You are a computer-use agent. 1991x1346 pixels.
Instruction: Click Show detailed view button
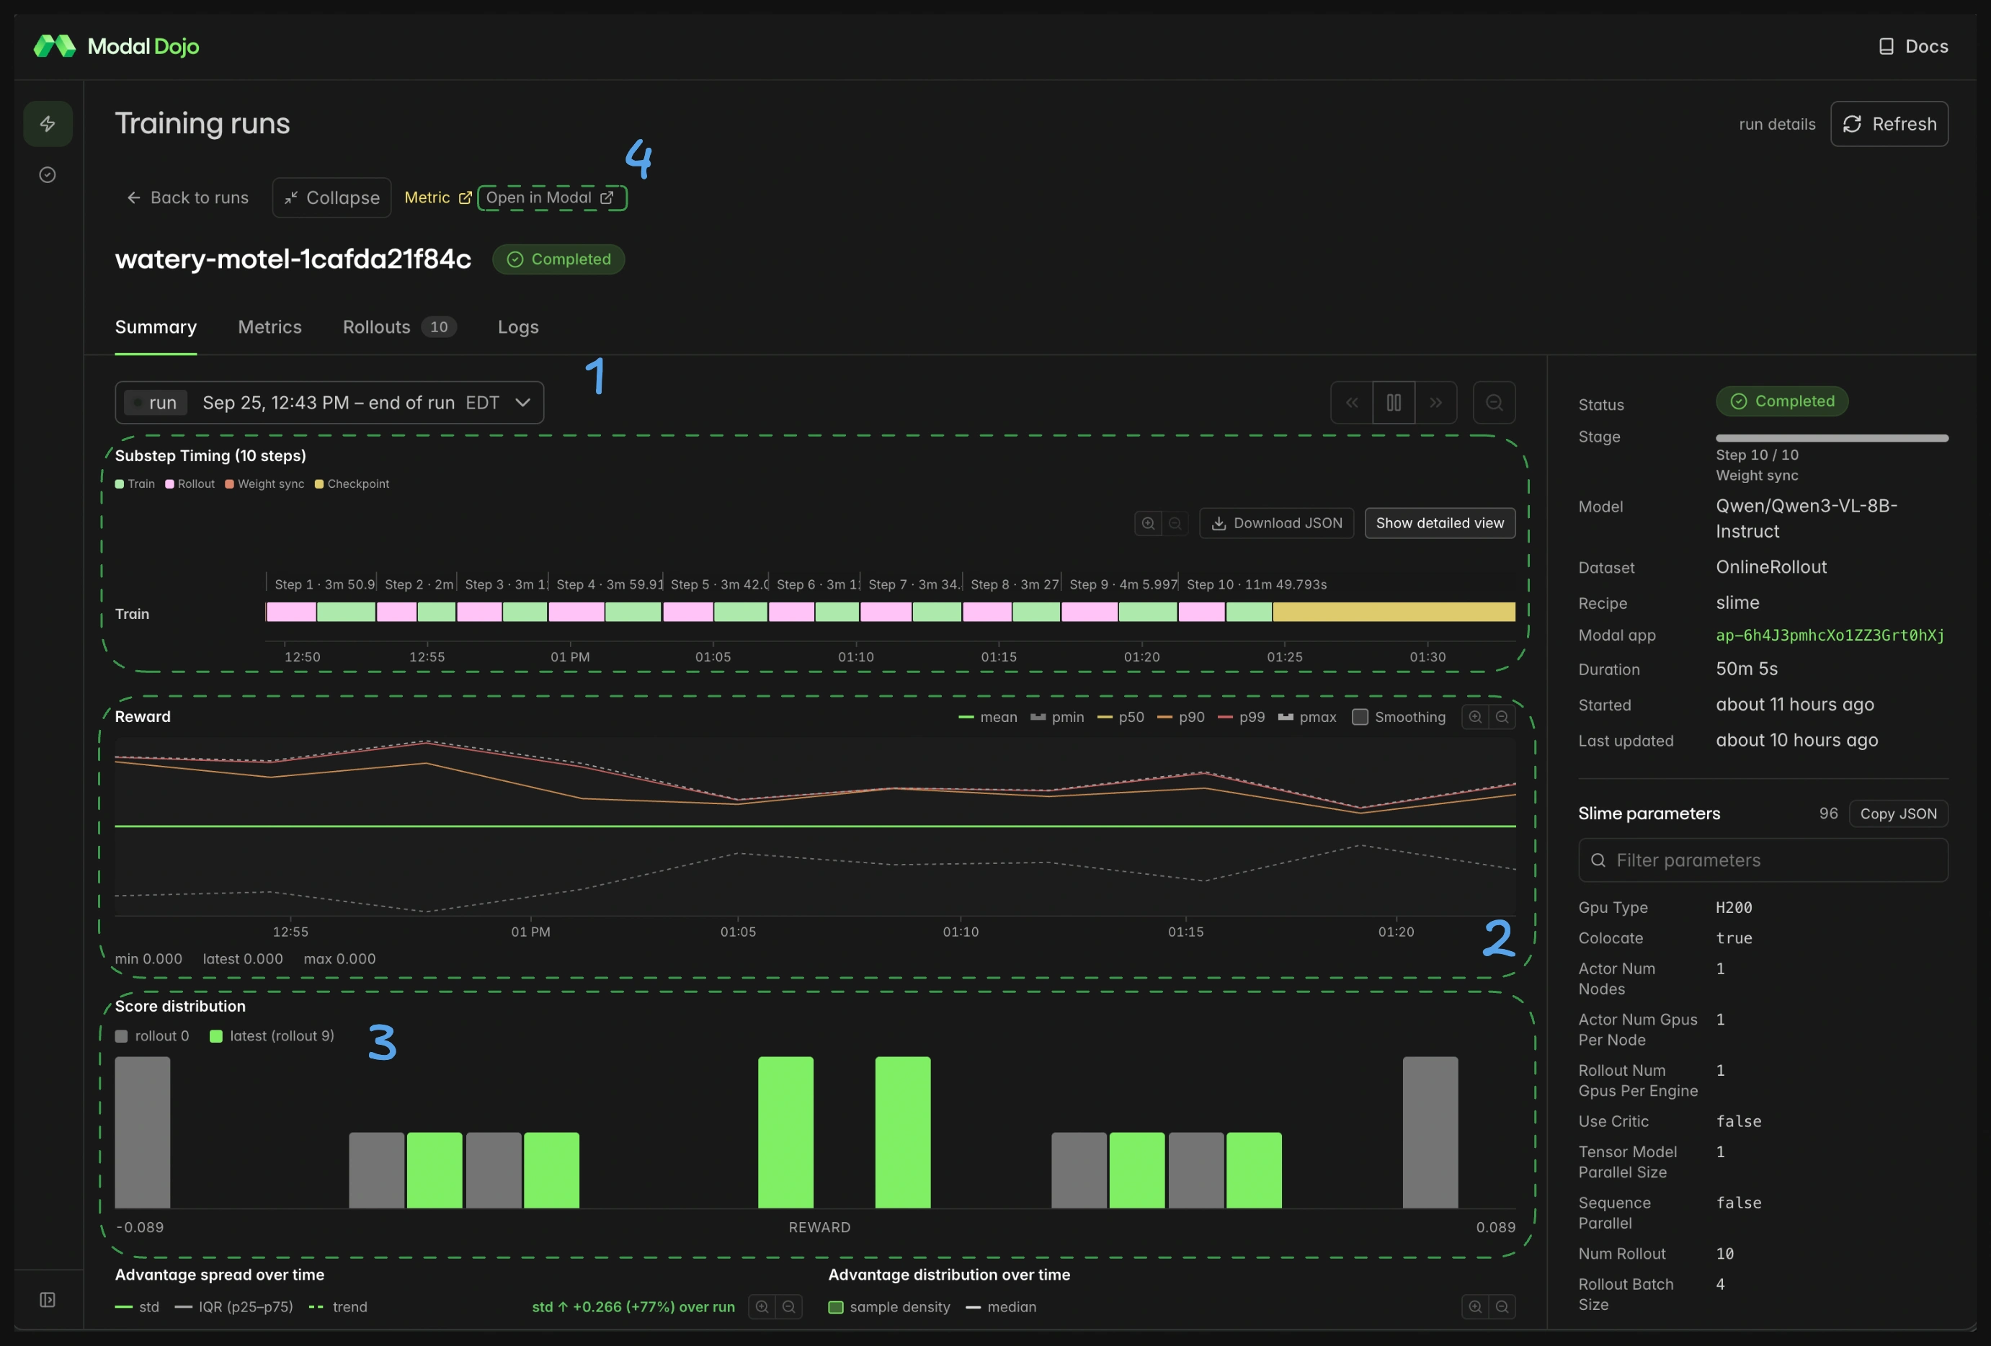(x=1439, y=524)
